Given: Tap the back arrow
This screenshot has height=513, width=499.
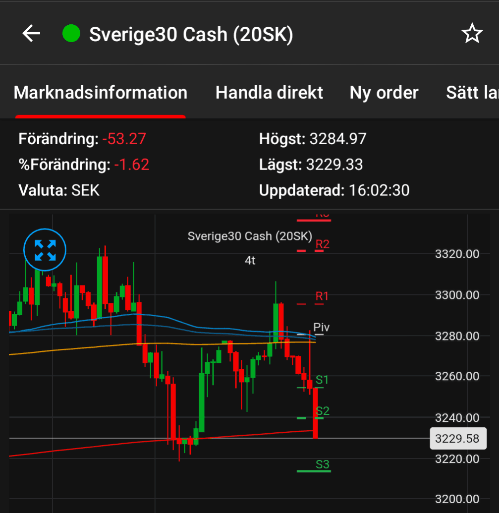Looking at the screenshot, I should tap(31, 33).
